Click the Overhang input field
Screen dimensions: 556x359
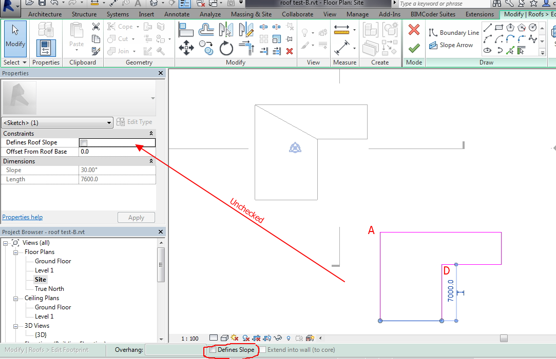click(176, 350)
